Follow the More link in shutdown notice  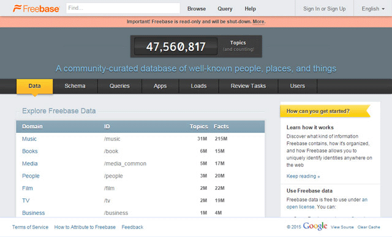(258, 22)
